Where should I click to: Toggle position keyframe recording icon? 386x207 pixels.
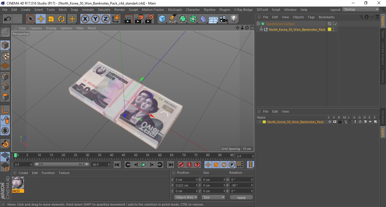[208, 165]
